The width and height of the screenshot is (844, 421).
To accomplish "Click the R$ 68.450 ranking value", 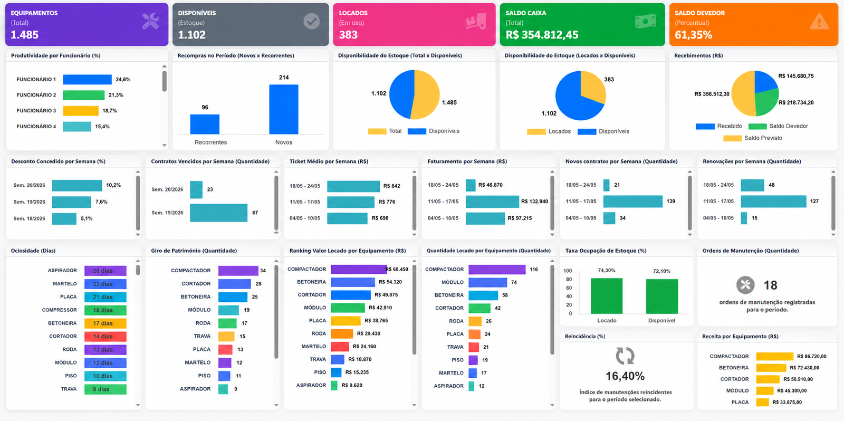I will tap(397, 270).
